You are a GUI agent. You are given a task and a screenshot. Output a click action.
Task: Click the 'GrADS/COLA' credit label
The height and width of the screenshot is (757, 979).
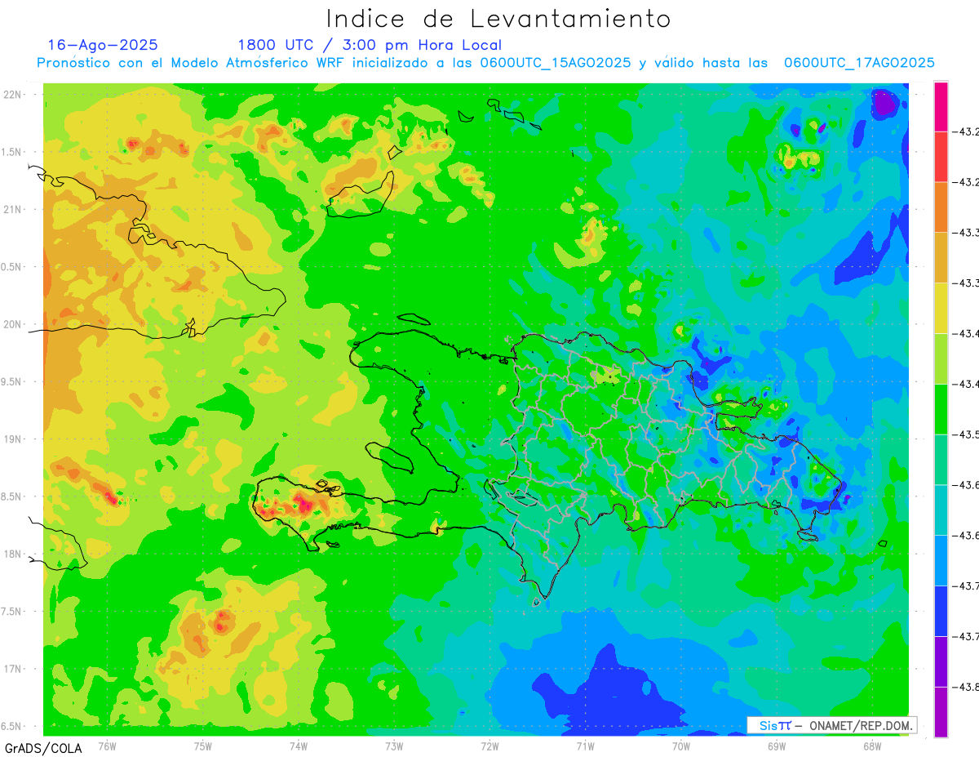[x=43, y=747]
